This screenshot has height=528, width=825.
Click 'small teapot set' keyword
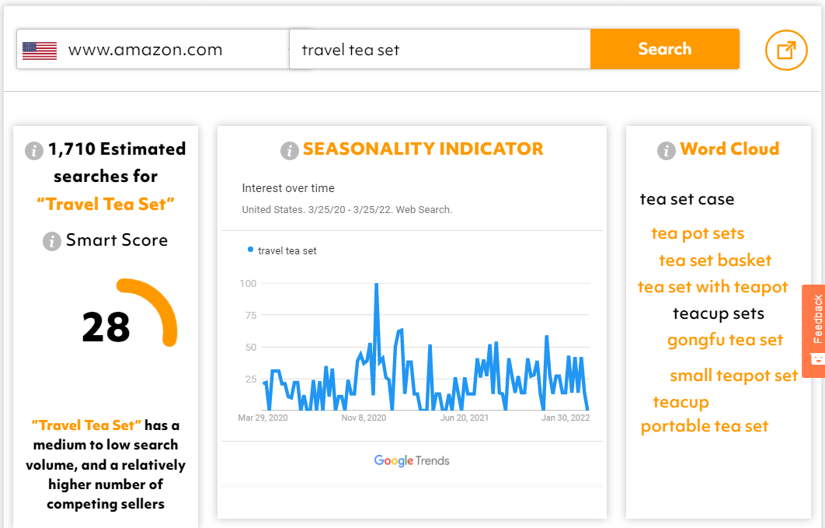733,376
